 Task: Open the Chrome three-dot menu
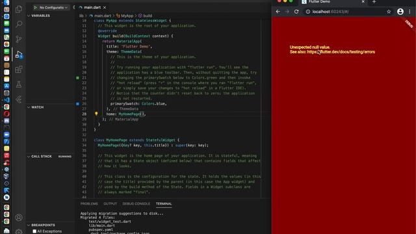pos(409,12)
